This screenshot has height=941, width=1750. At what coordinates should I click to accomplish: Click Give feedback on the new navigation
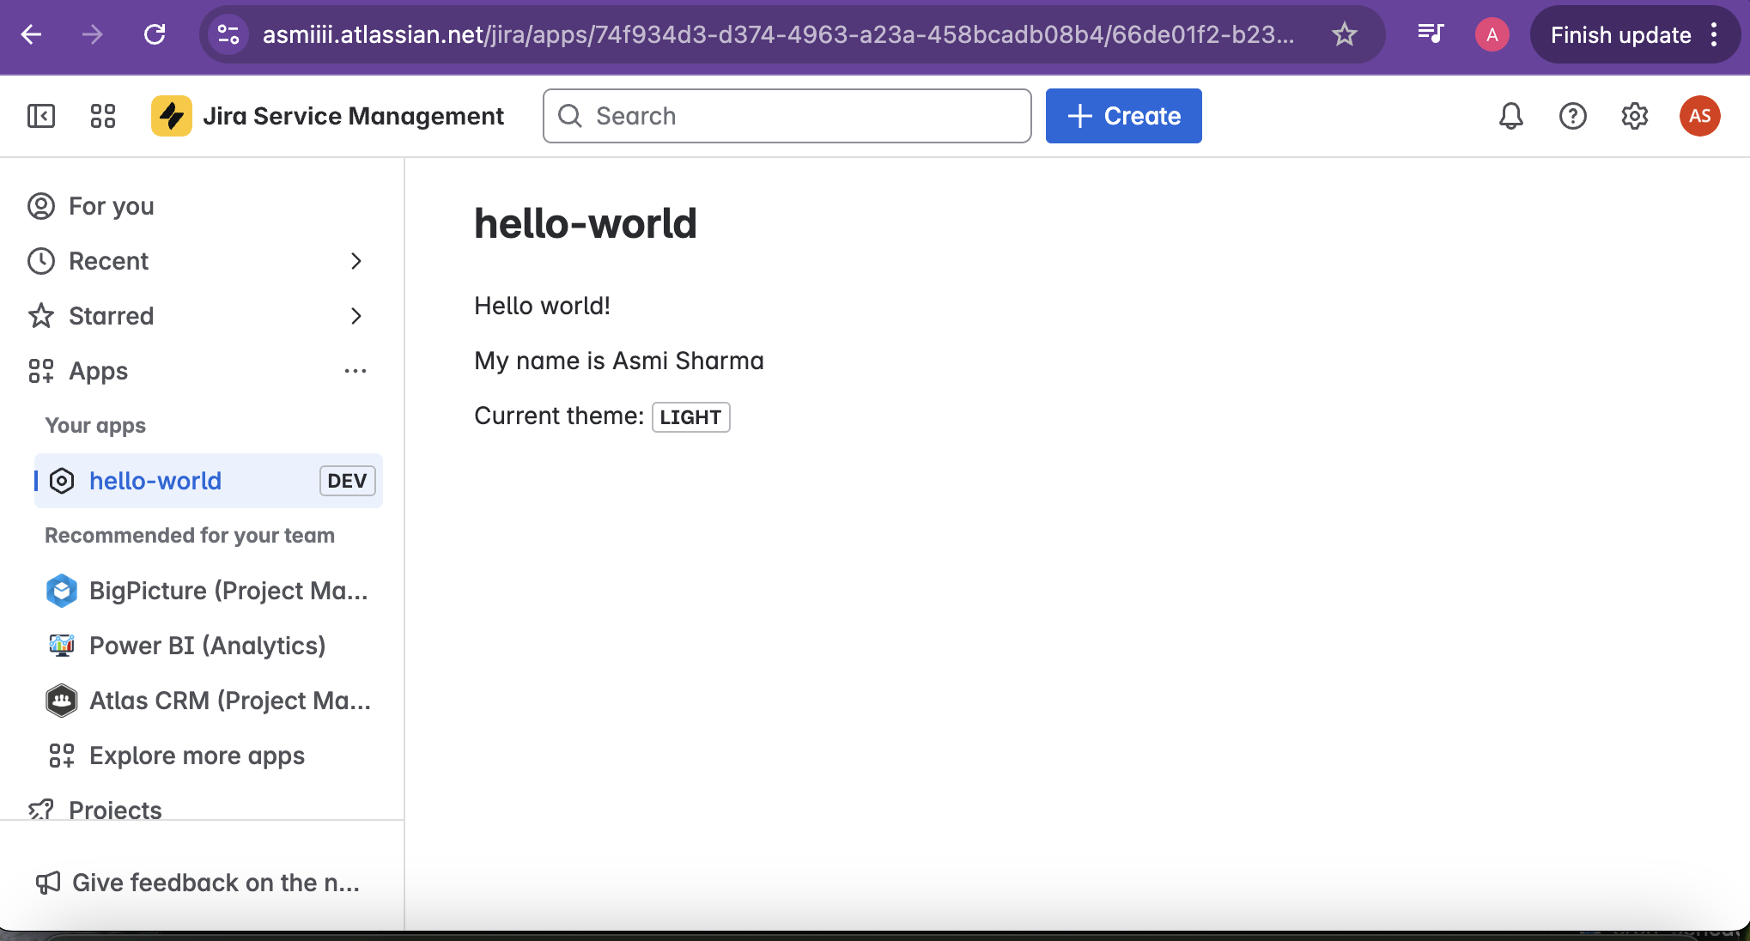215,883
